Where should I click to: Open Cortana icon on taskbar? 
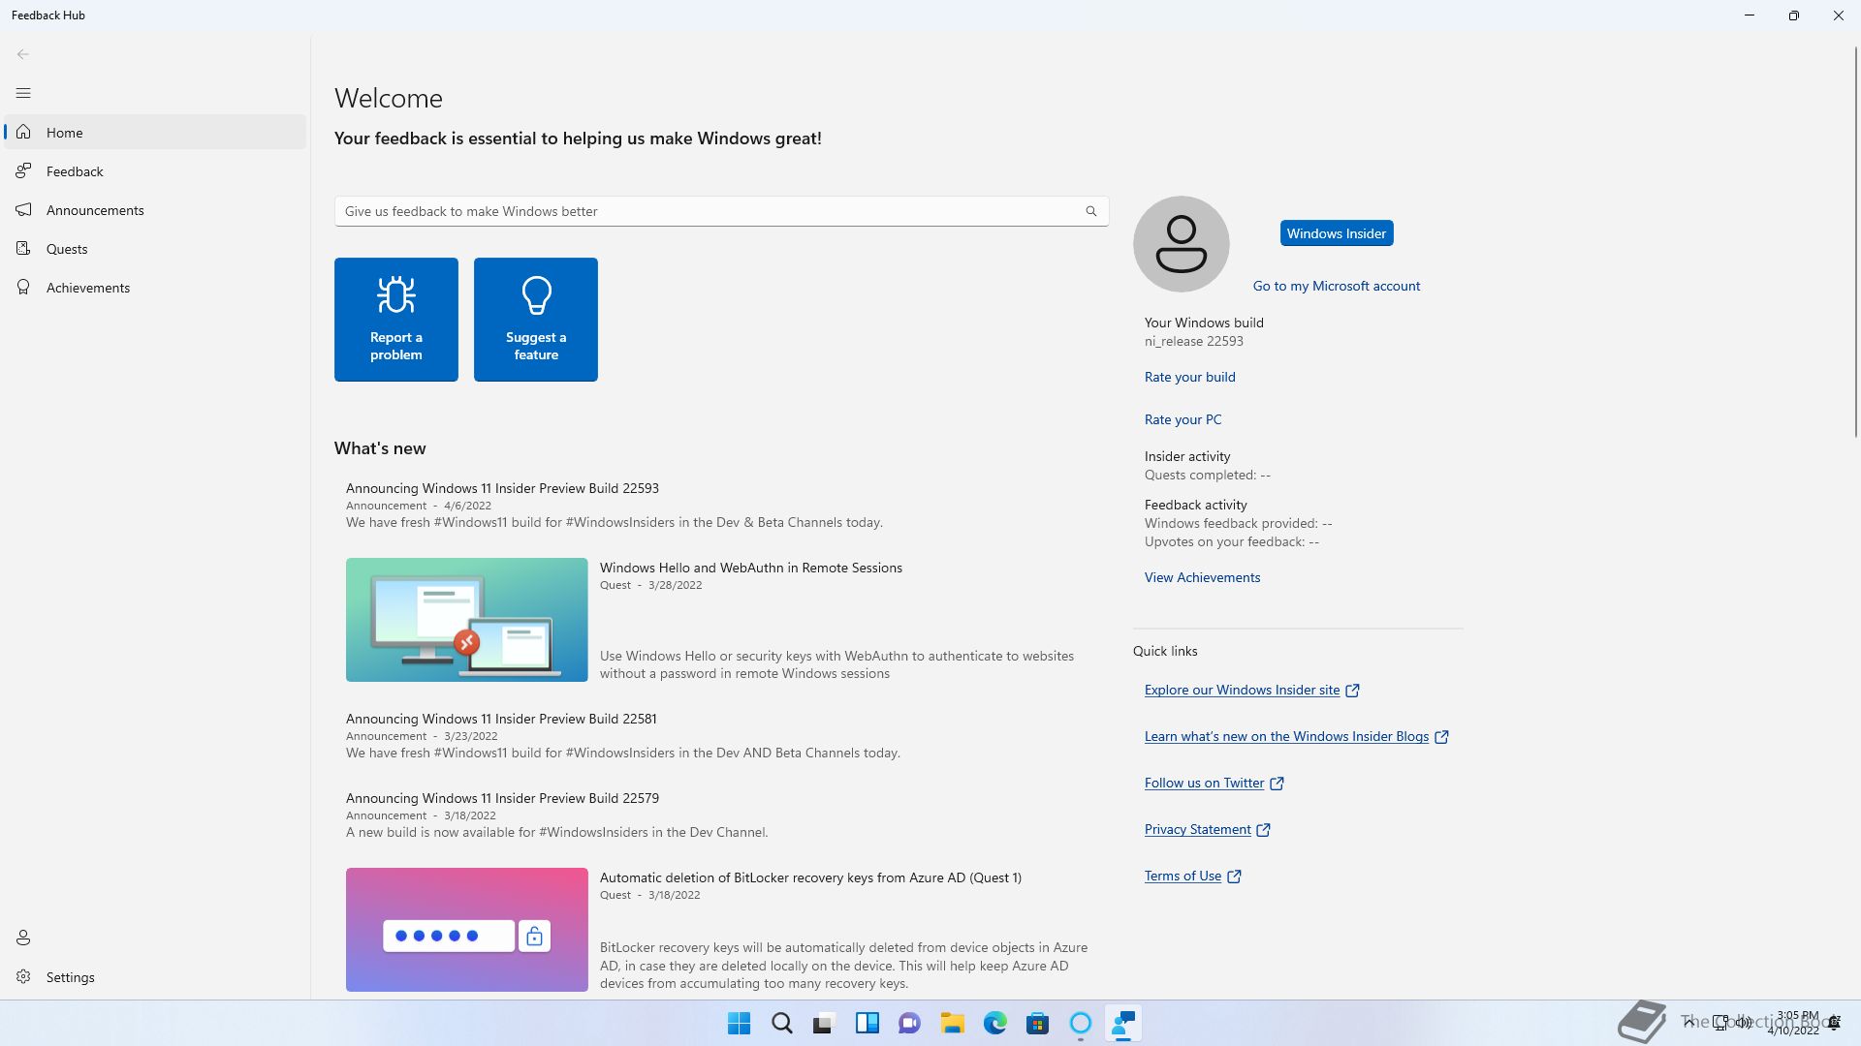[1080, 1024]
